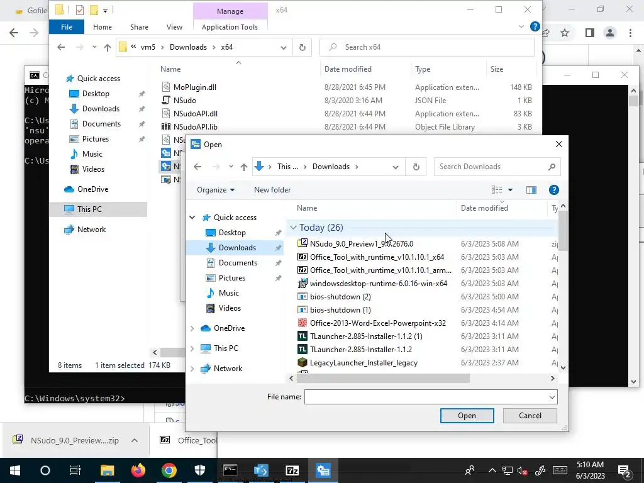Collapse Quick access tree in Open dialog
Image resolution: width=644 pixels, height=483 pixels.
click(192, 217)
